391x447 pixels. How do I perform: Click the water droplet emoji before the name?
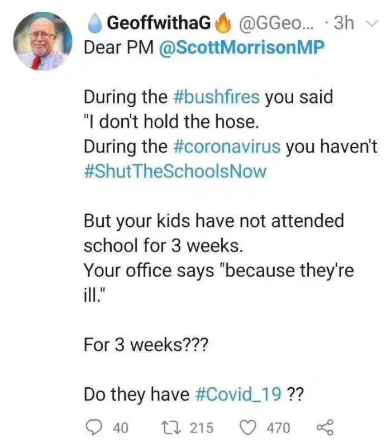[94, 23]
